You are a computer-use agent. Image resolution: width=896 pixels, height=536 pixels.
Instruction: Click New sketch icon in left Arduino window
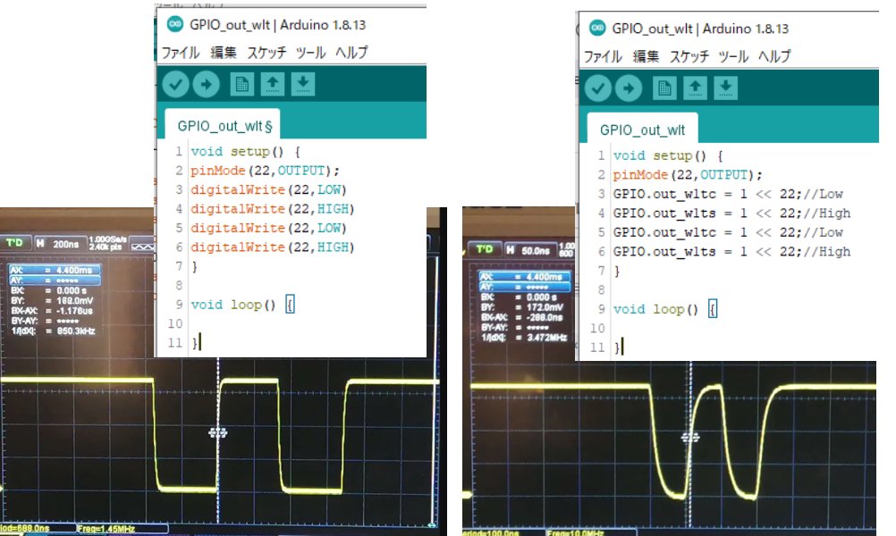[241, 85]
